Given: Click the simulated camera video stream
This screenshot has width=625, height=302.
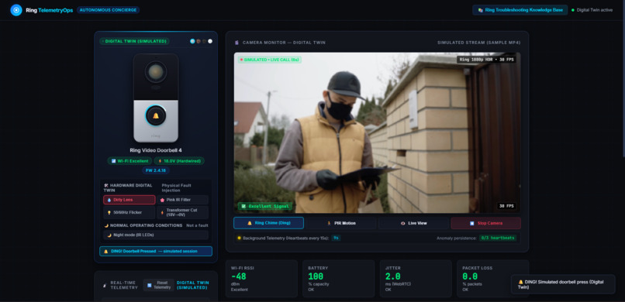Looking at the screenshot, I should tap(377, 133).
